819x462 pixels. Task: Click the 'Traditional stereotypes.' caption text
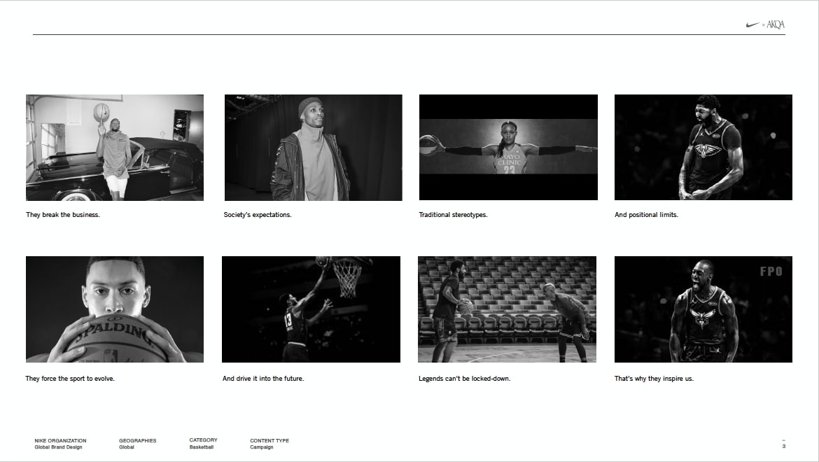pyautogui.click(x=453, y=215)
